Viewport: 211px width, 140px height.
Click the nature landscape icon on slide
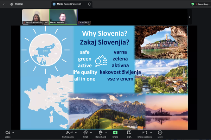tap(101, 61)
